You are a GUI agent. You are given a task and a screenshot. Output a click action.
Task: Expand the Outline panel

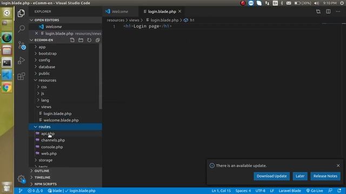click(x=65, y=171)
